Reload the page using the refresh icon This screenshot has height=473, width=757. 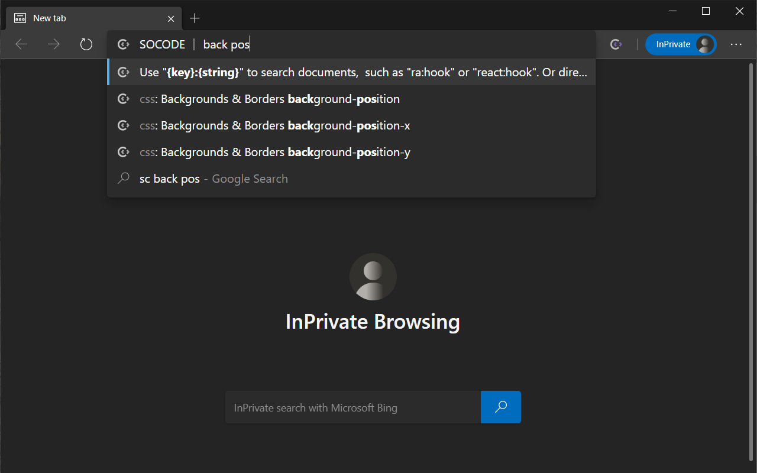coord(86,44)
